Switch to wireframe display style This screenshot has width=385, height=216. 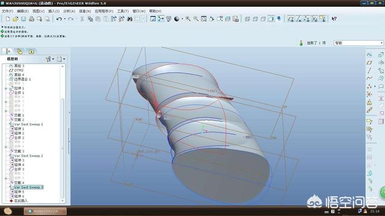click(247, 19)
